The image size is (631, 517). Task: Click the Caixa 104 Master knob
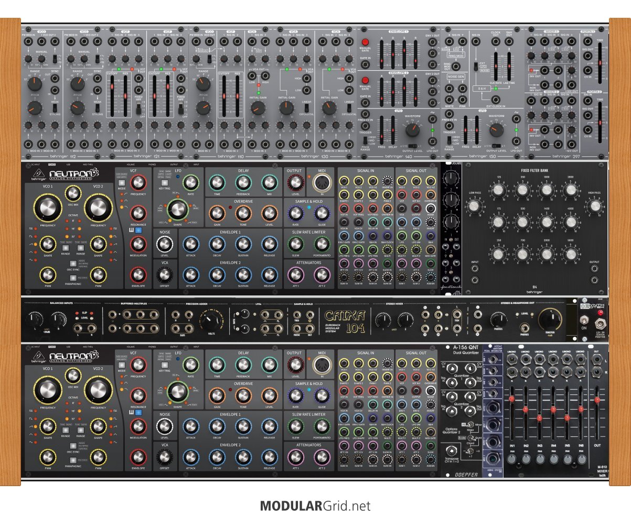coord(550,319)
